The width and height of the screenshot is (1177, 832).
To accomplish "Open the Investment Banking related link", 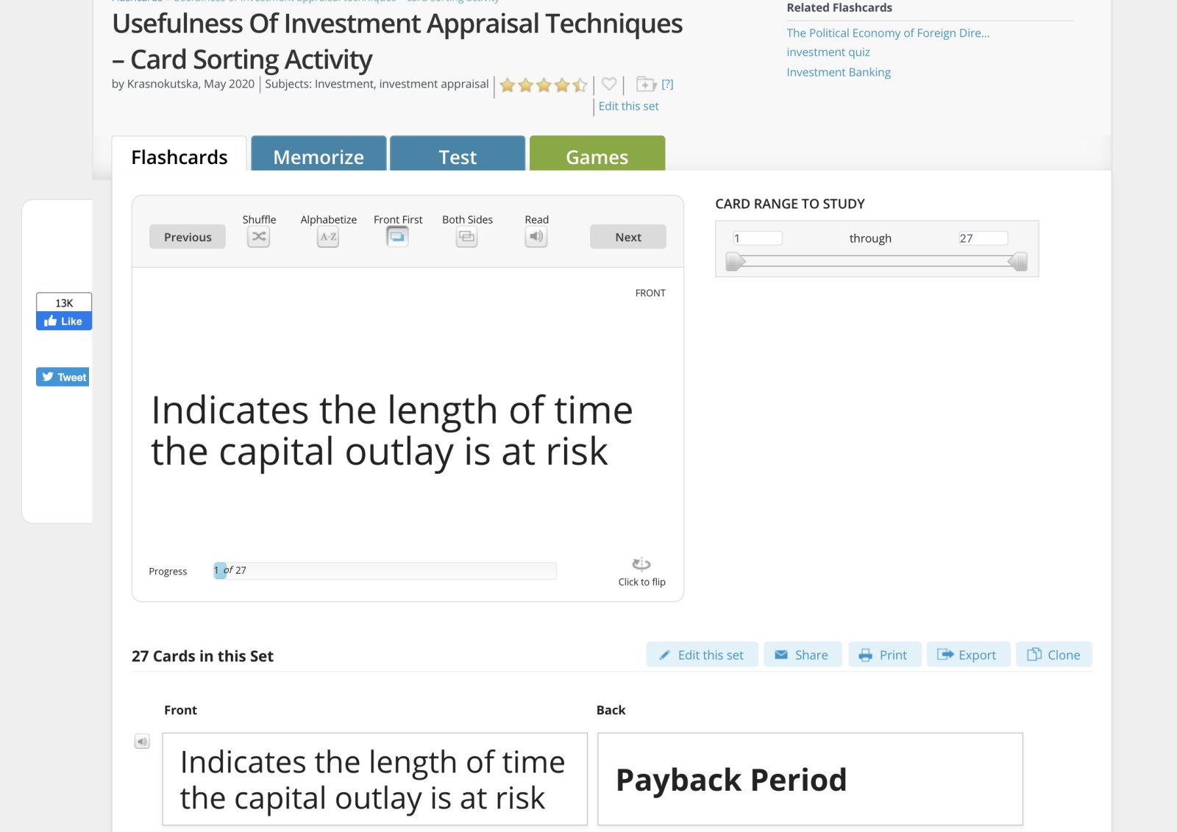I will [x=839, y=72].
